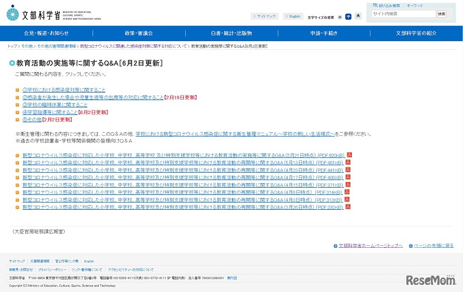The height and width of the screenshot is (292, 463).
Task: Open ③学校の臨時休業に関すること
Action: coord(55,105)
